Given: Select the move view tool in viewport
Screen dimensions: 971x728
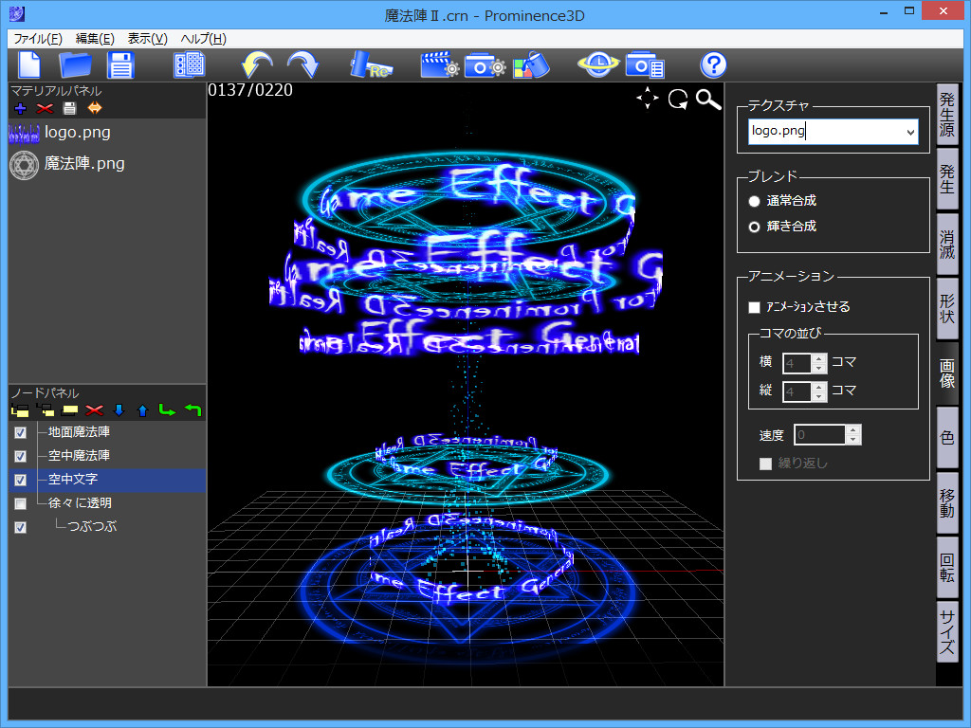Looking at the screenshot, I should pyautogui.click(x=648, y=99).
